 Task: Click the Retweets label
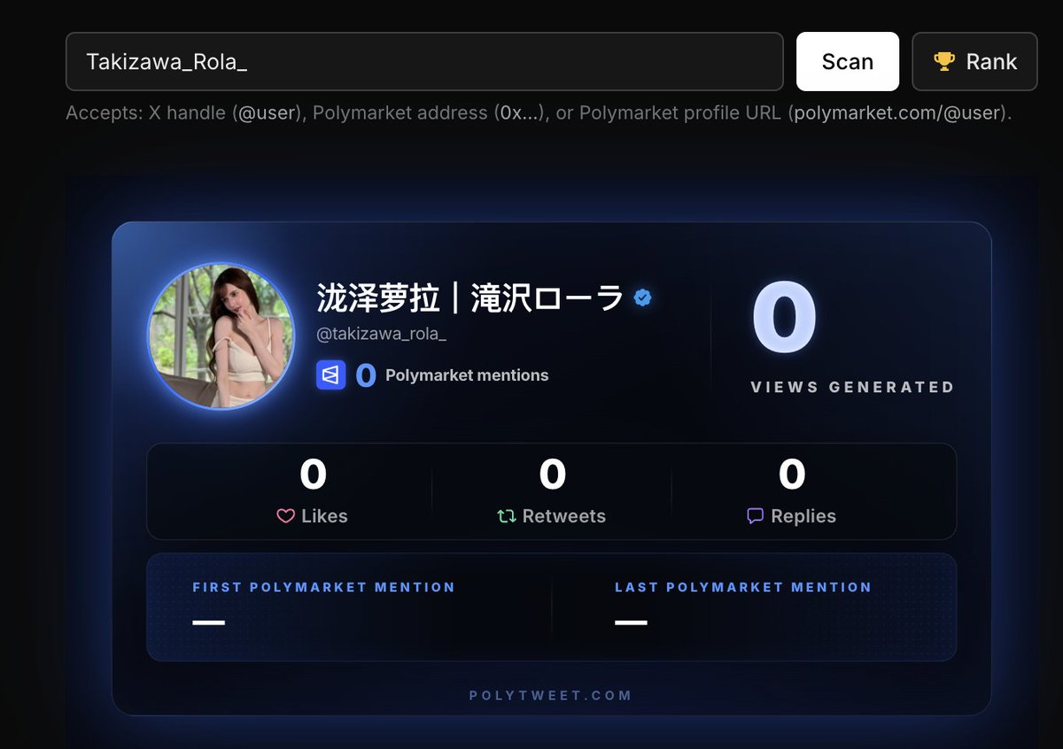click(x=564, y=516)
